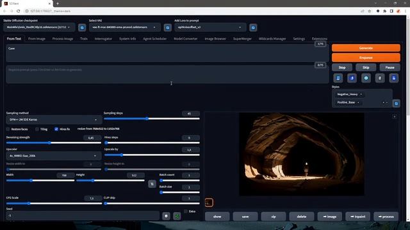Click the negative prompt text field

pos(167,74)
